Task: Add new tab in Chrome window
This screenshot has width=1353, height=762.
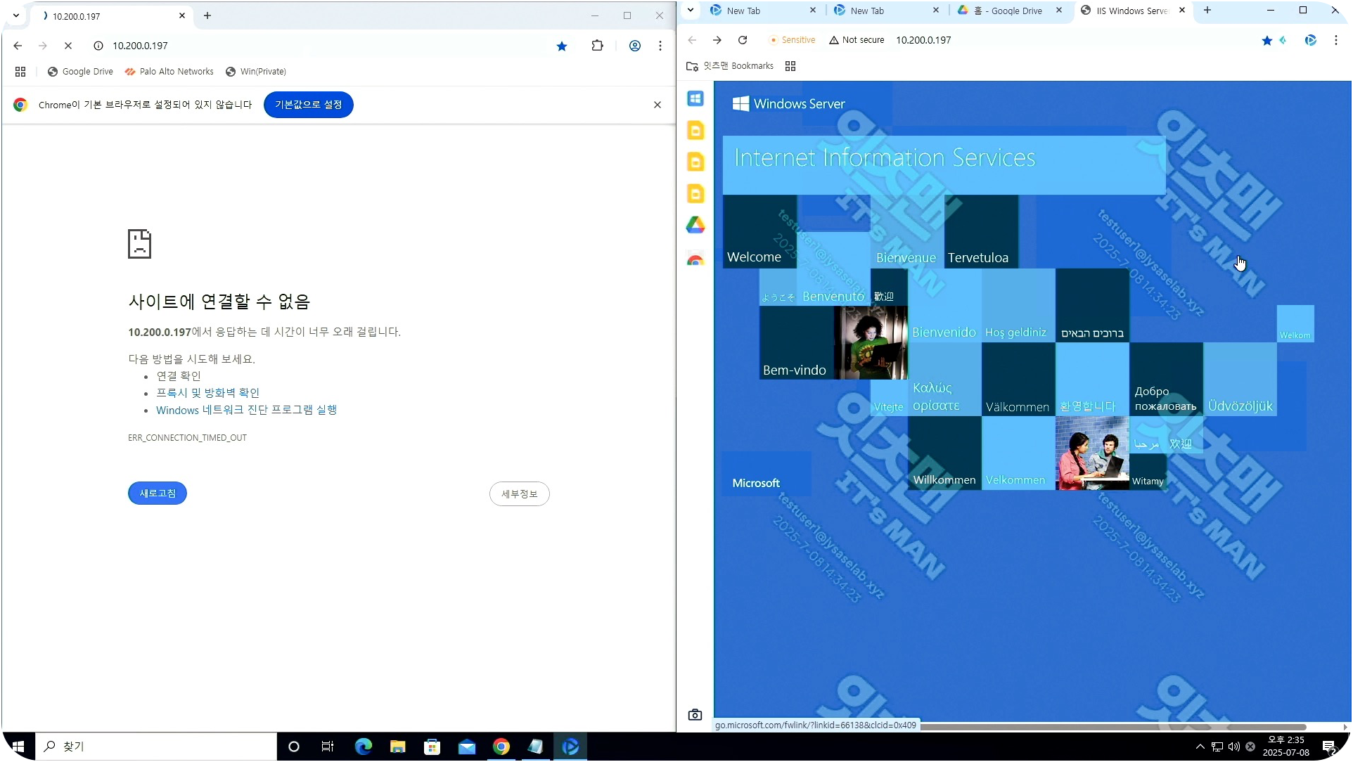Action: tap(207, 15)
